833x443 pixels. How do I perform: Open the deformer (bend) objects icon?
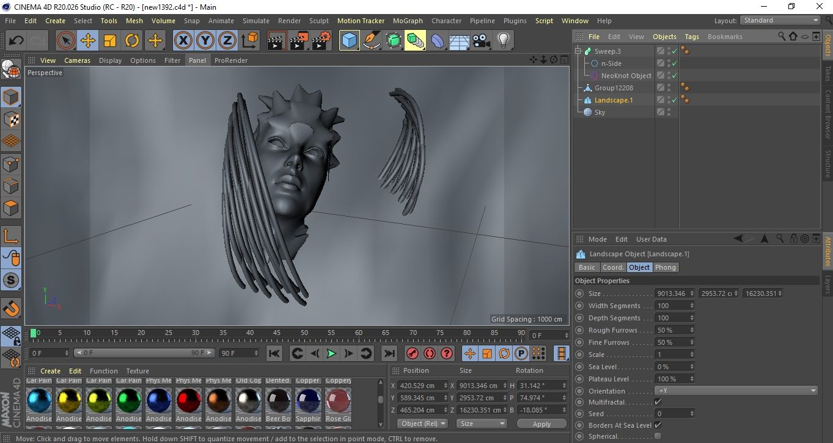click(437, 41)
